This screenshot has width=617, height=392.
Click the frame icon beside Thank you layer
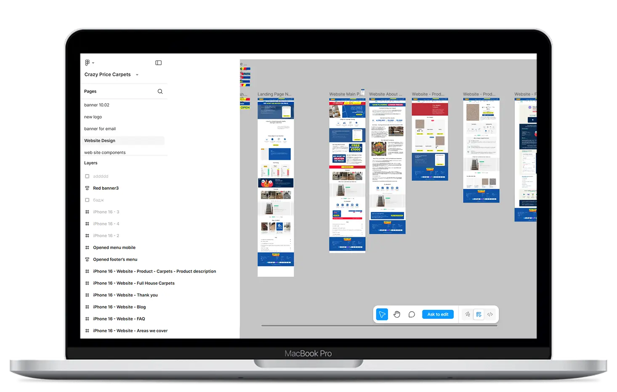coord(87,295)
